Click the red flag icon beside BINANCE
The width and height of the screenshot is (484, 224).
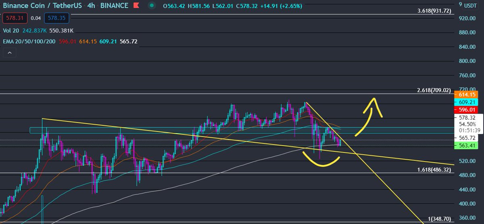click(x=137, y=6)
